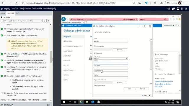Open permissions in the left navigation
The image size is (189, 106).
point(68,42)
